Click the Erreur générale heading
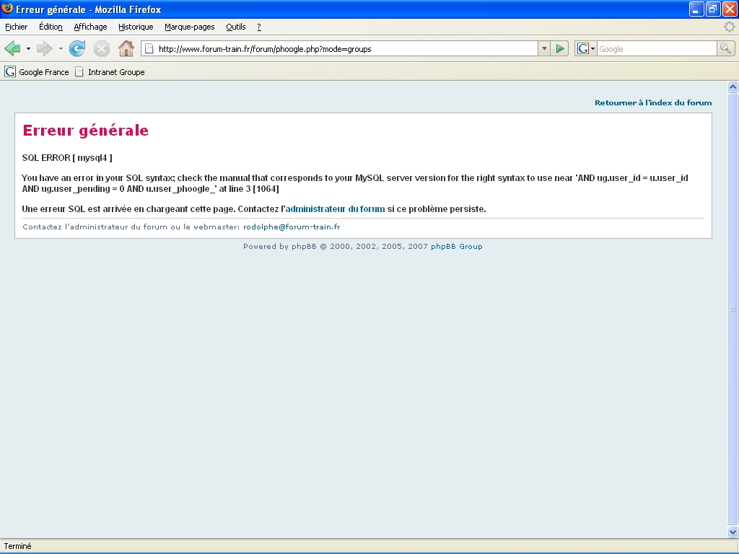 pos(85,130)
